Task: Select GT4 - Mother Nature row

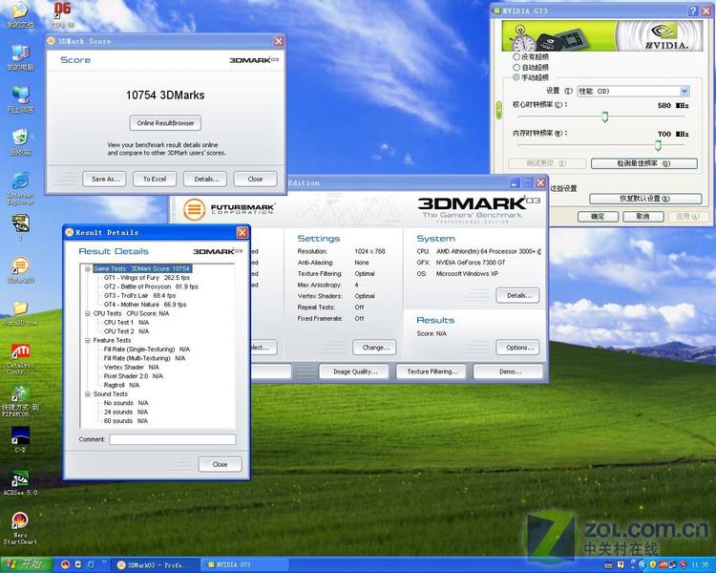Action: pos(145,305)
